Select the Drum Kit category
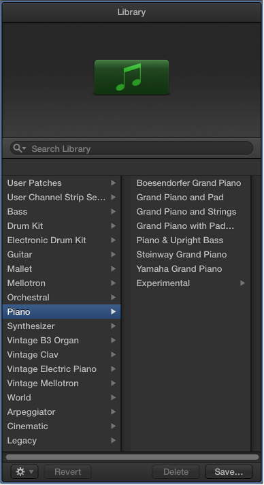 click(x=61, y=225)
